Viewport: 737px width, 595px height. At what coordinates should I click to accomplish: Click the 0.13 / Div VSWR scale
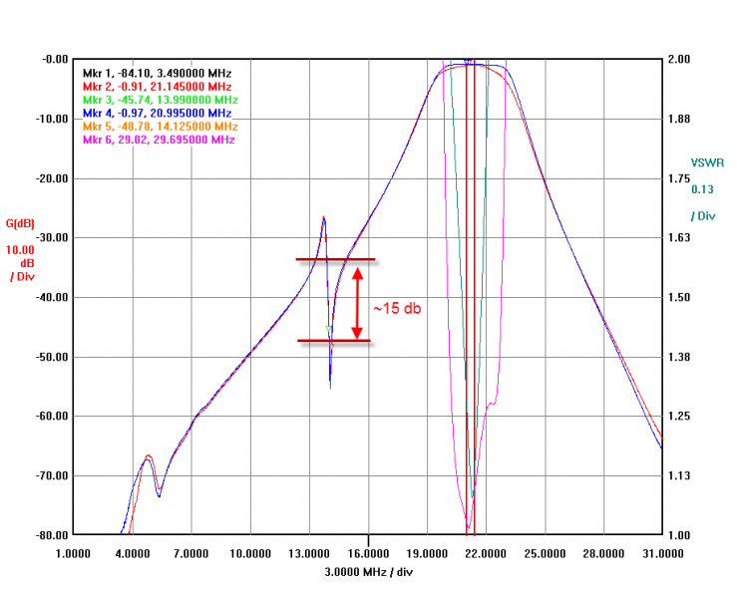[x=703, y=199]
